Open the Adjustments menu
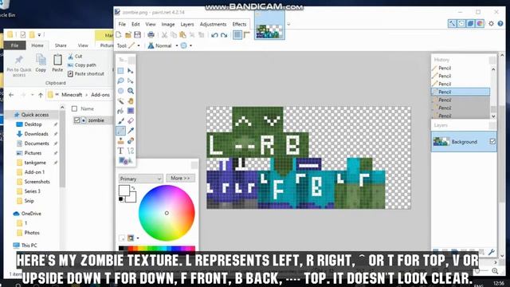The height and width of the screenshot is (287, 510). coord(213,24)
